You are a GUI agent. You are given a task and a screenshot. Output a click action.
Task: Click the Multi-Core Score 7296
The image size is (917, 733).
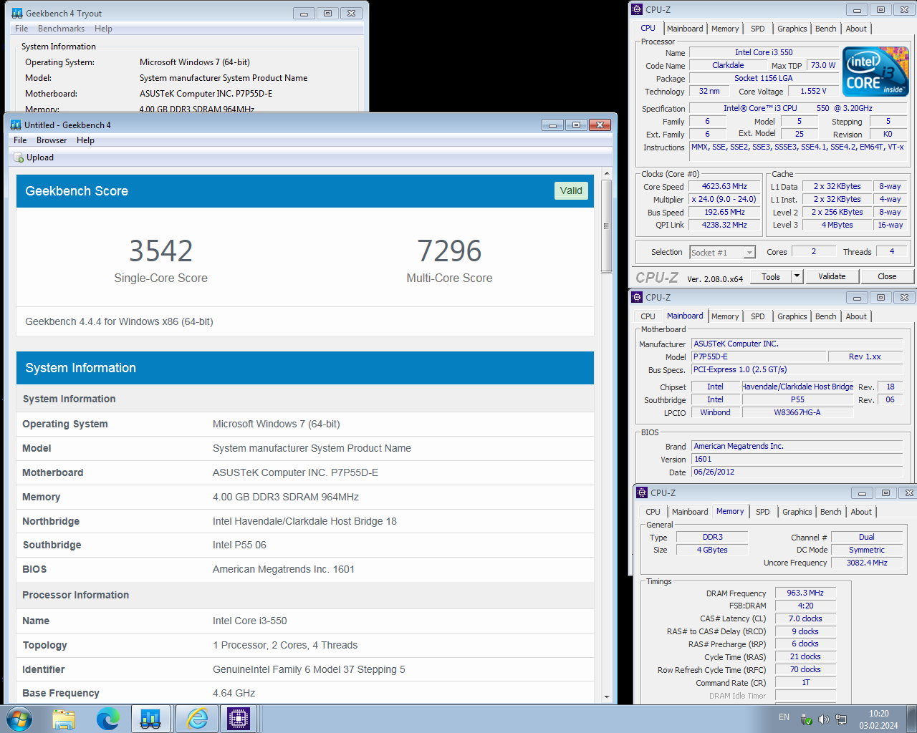pos(449,251)
